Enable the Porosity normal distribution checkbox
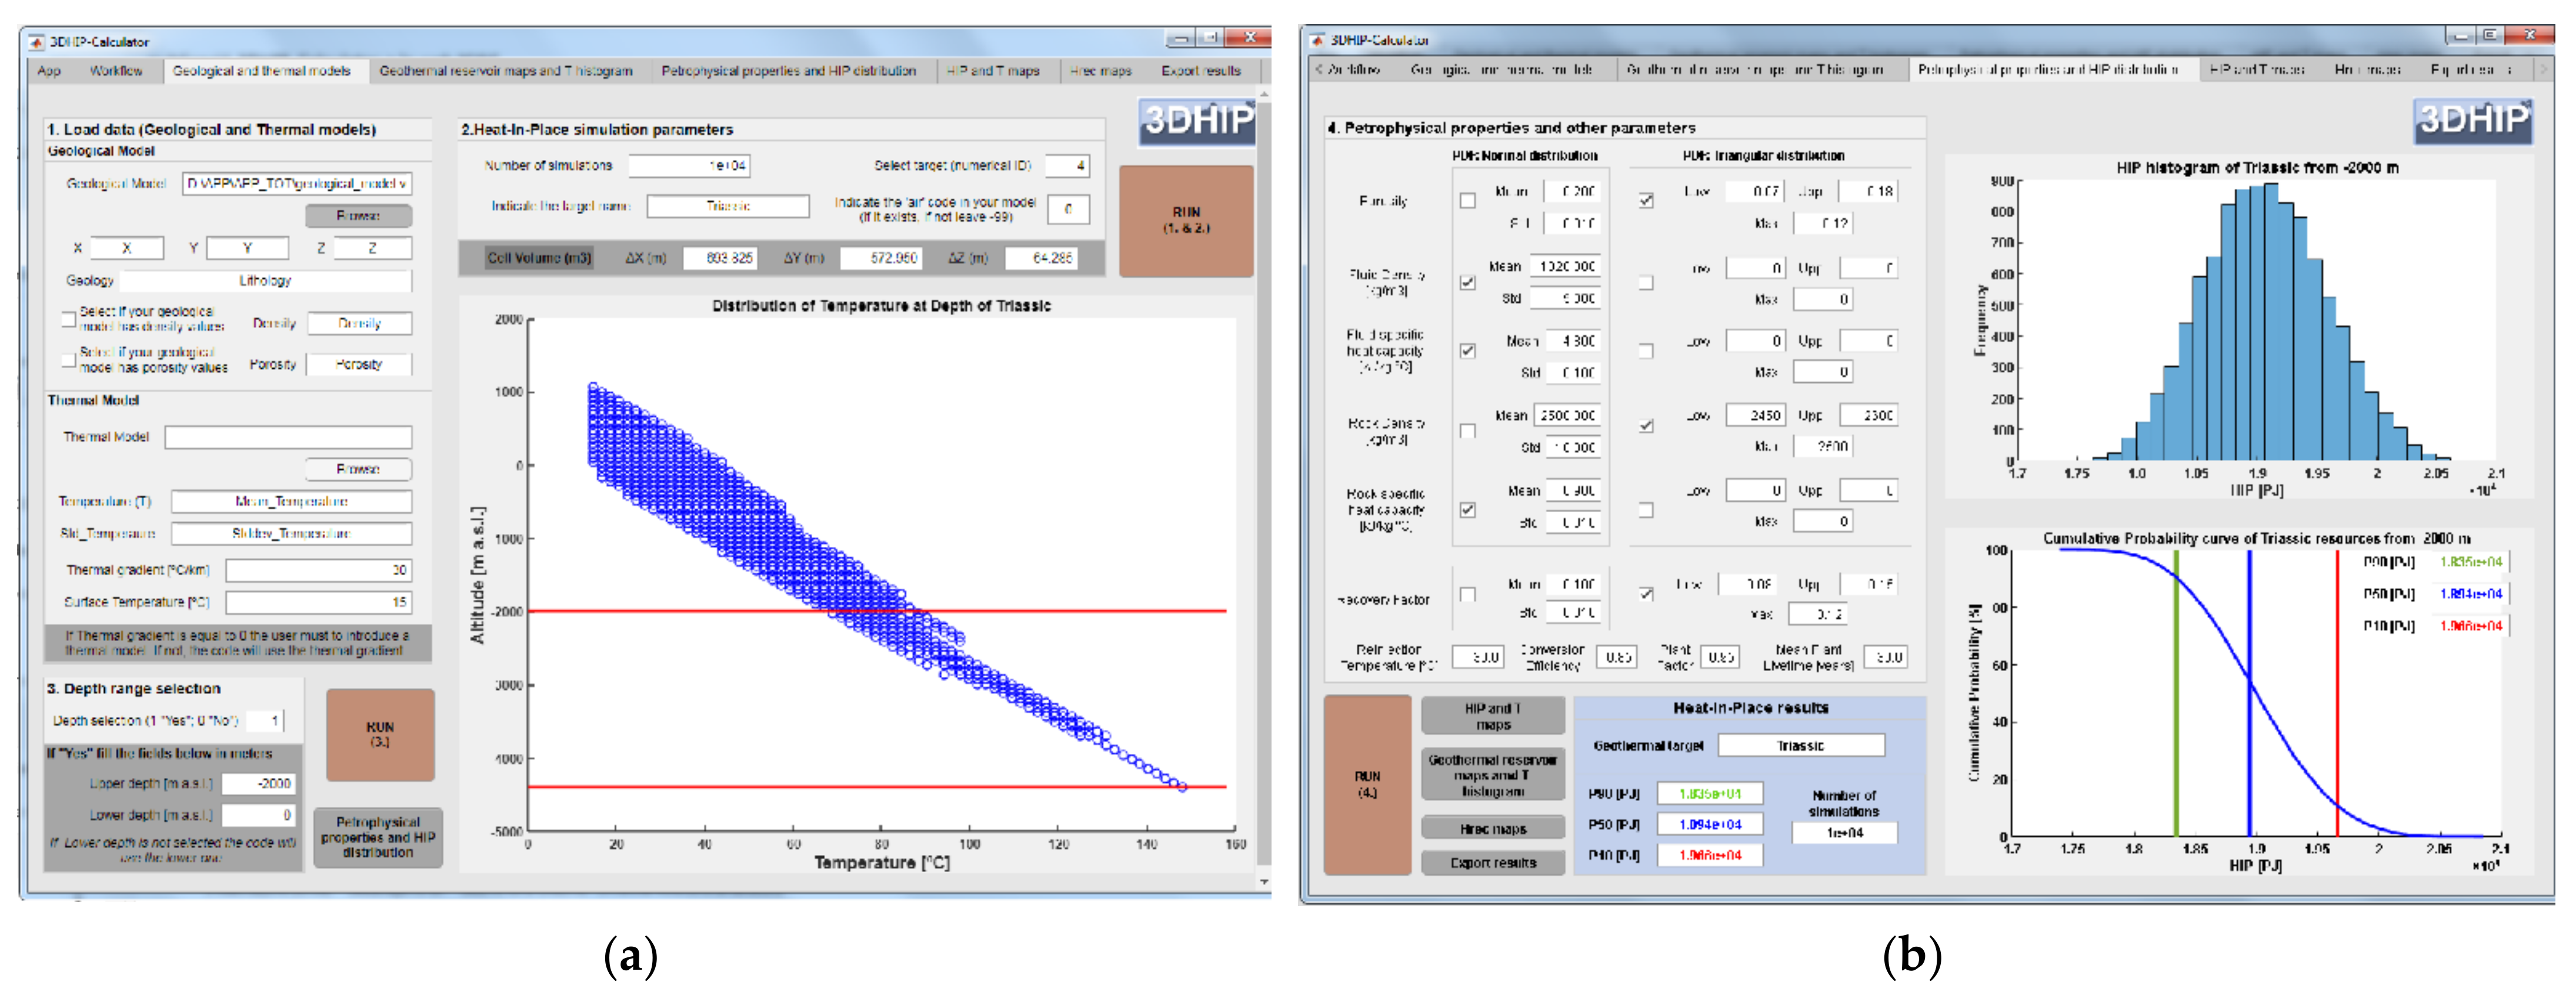Image resolution: width=2576 pixels, height=995 pixels. click(x=1467, y=200)
